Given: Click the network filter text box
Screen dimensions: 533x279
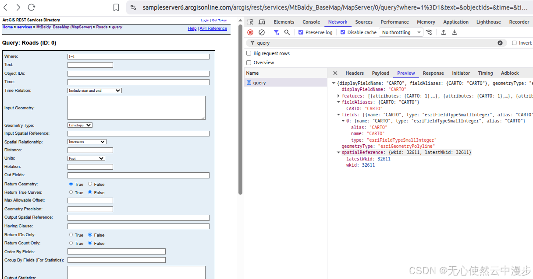Looking at the screenshot, I should (x=376, y=43).
